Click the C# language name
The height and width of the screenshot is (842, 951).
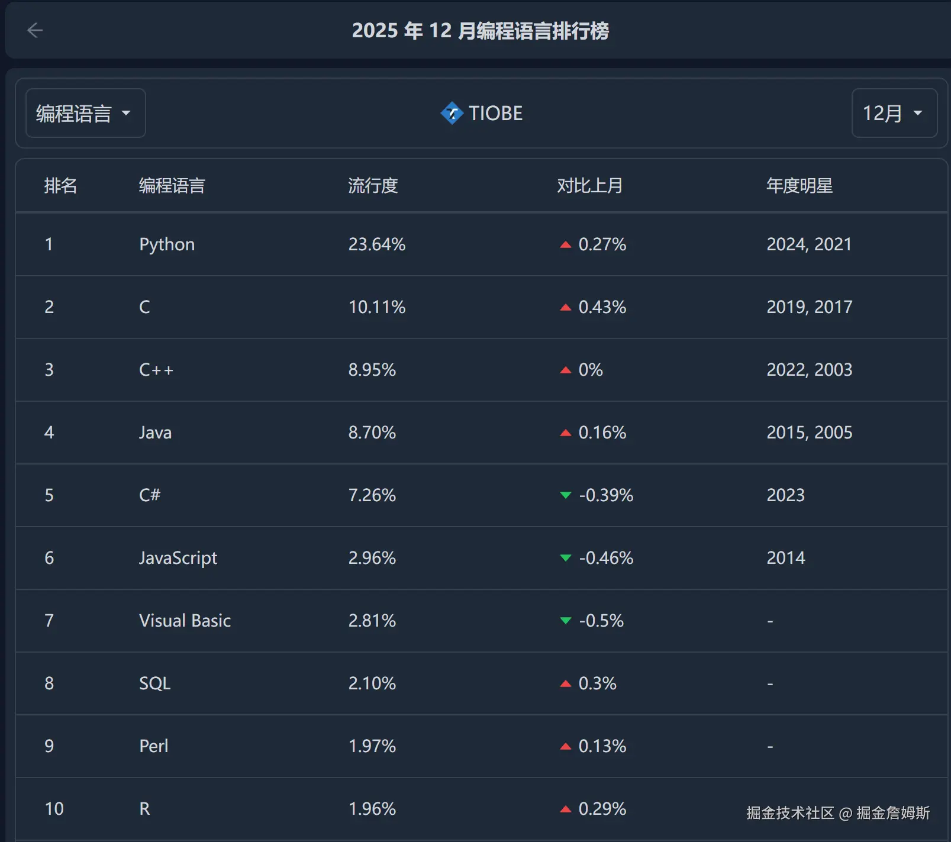pyautogui.click(x=150, y=495)
